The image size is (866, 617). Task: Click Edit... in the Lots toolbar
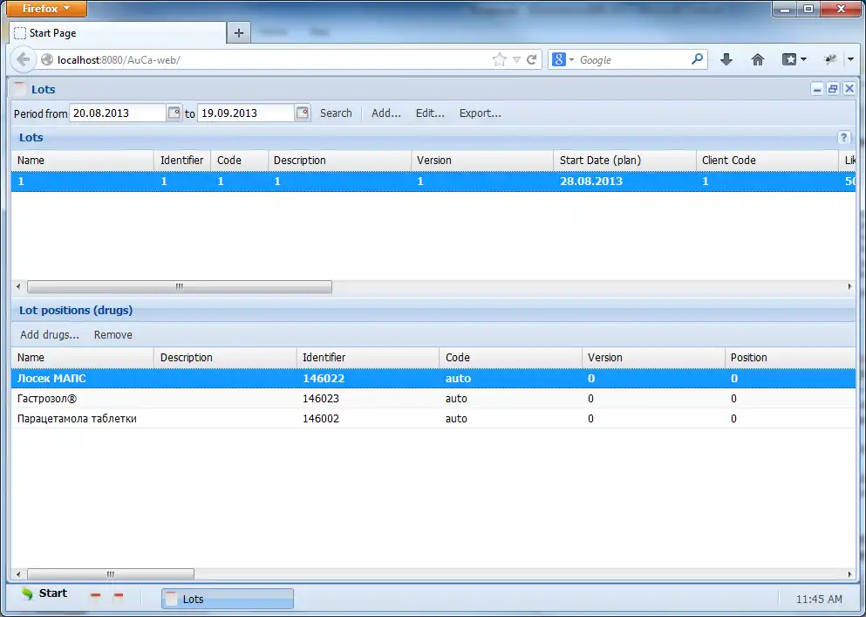click(430, 113)
